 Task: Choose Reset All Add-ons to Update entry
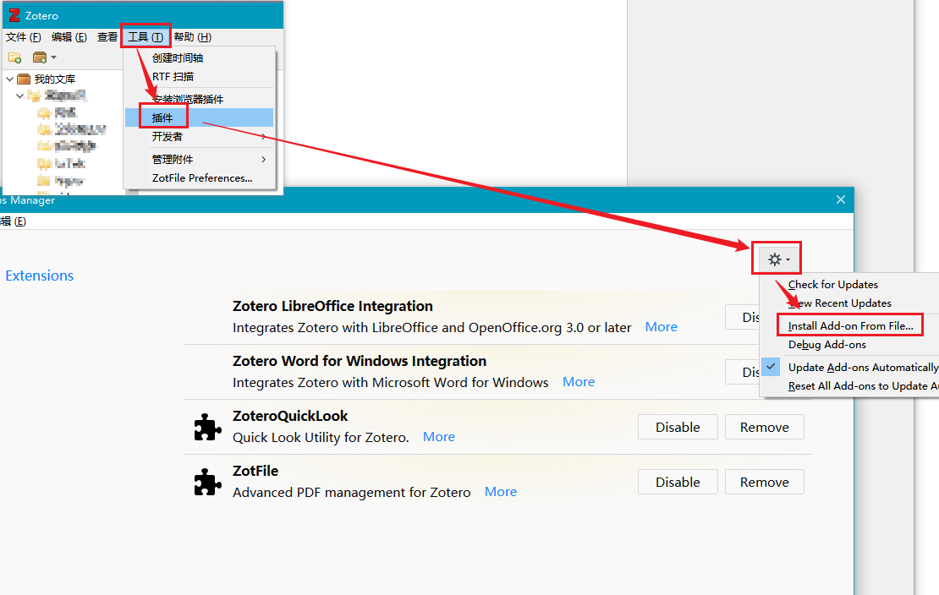(863, 386)
